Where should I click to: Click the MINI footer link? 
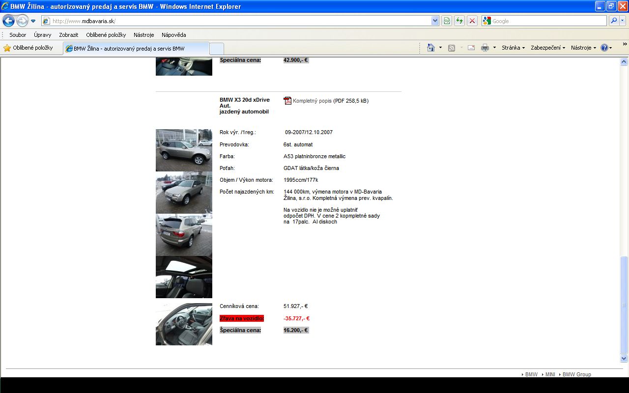(x=550, y=374)
